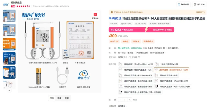Click the 购买得积分 points tag

[x=148, y=41]
